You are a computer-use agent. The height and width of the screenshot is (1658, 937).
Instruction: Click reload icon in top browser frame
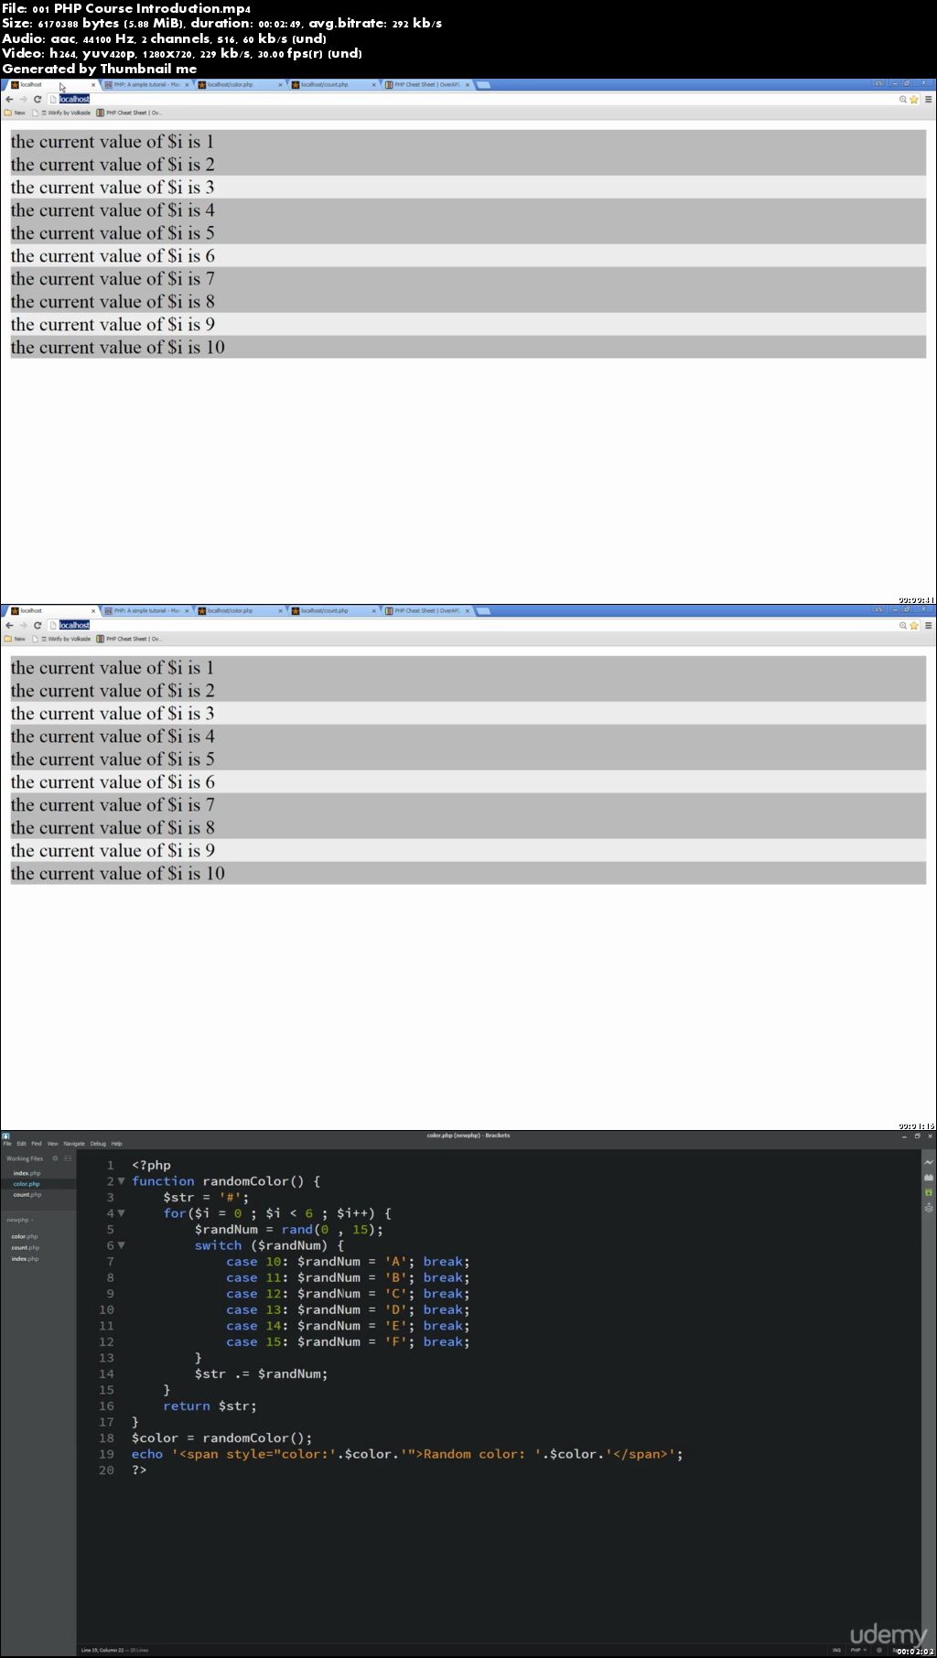38,99
